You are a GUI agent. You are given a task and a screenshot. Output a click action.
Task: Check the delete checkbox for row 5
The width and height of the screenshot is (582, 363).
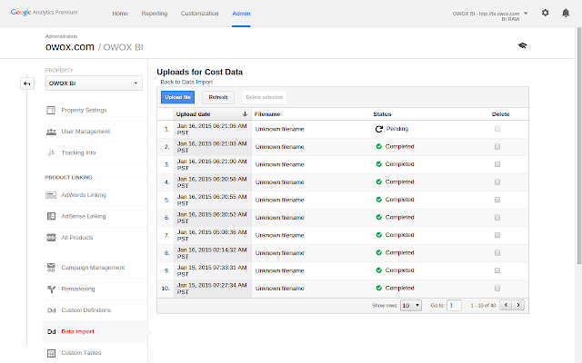pyautogui.click(x=497, y=200)
